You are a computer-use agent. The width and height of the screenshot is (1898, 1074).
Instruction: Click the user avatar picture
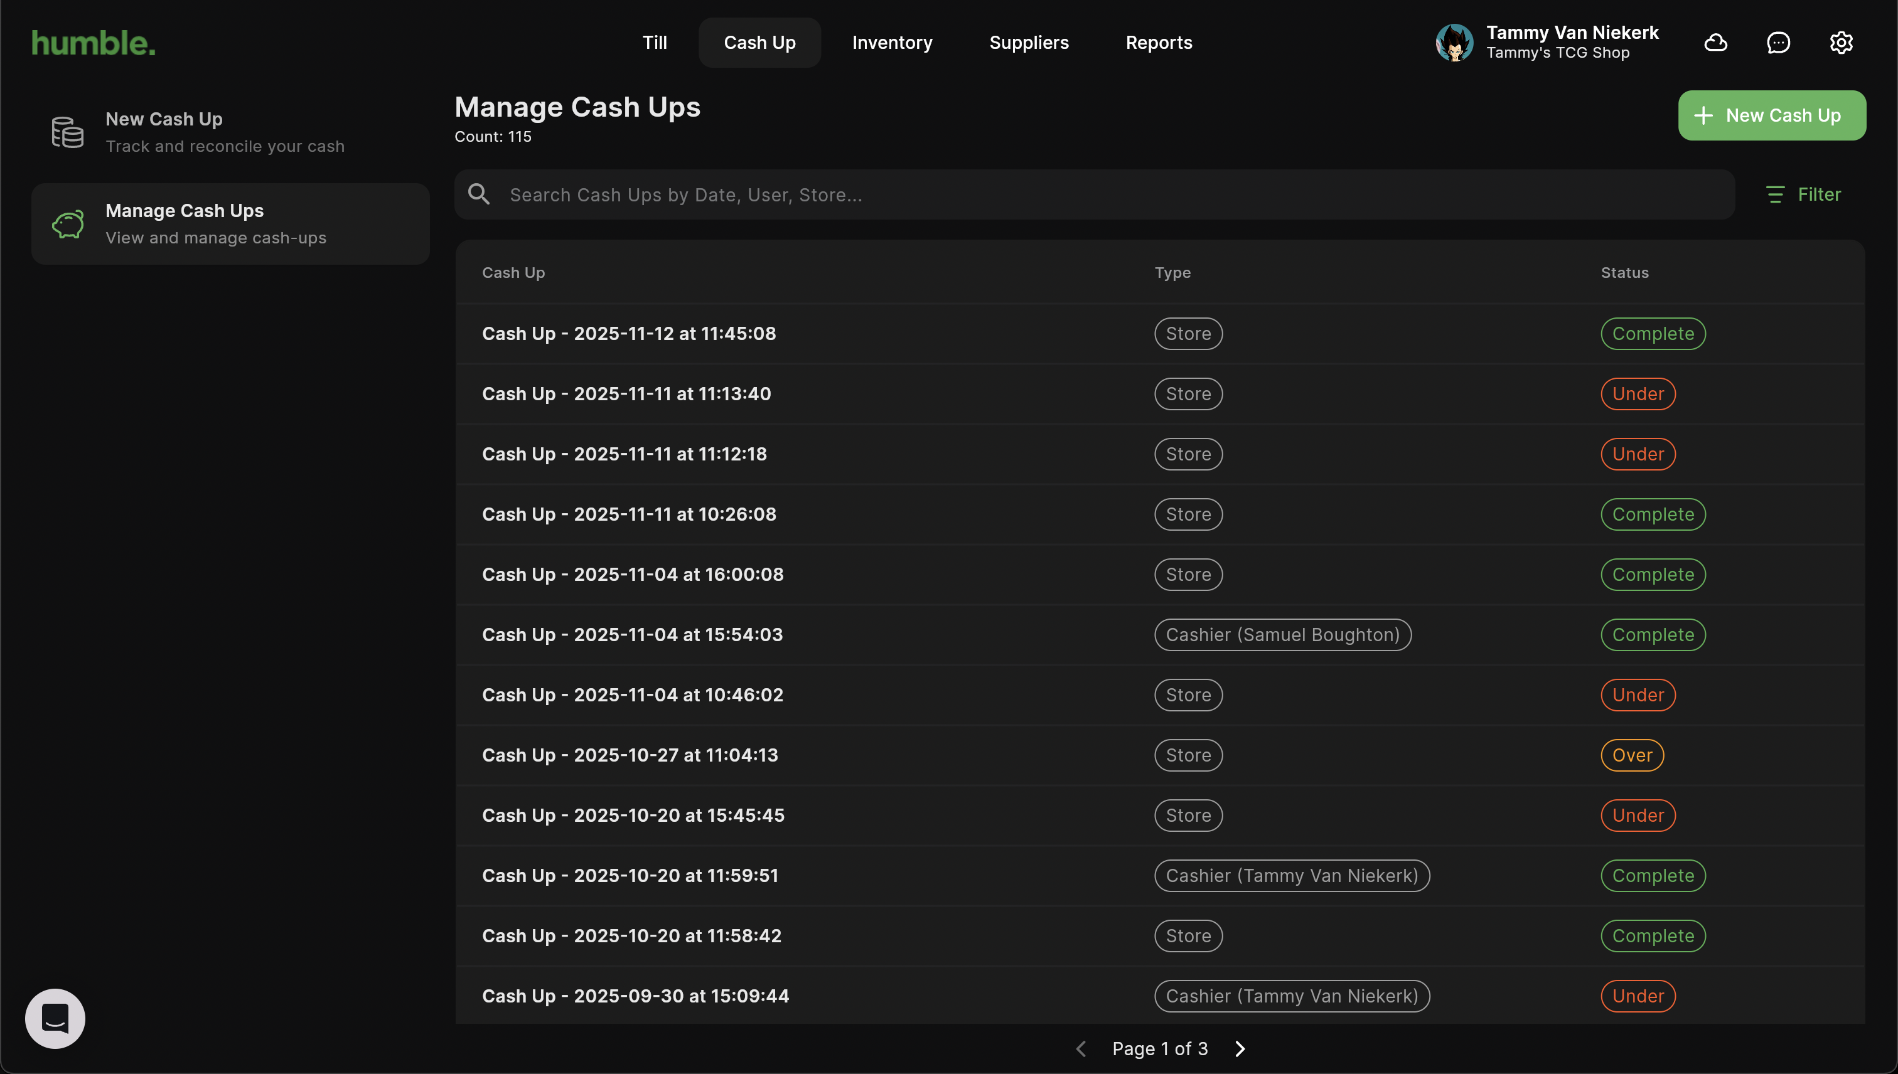click(x=1454, y=43)
